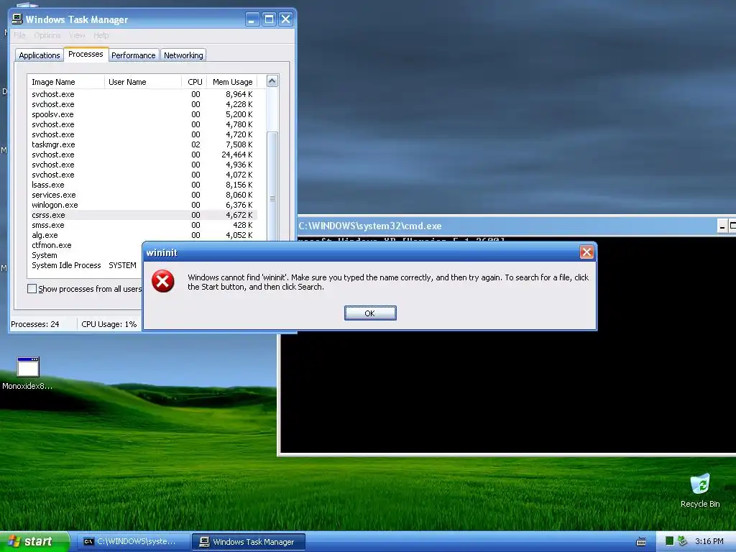Select the spoolsv.exe process
The width and height of the screenshot is (736, 552).
142,114
